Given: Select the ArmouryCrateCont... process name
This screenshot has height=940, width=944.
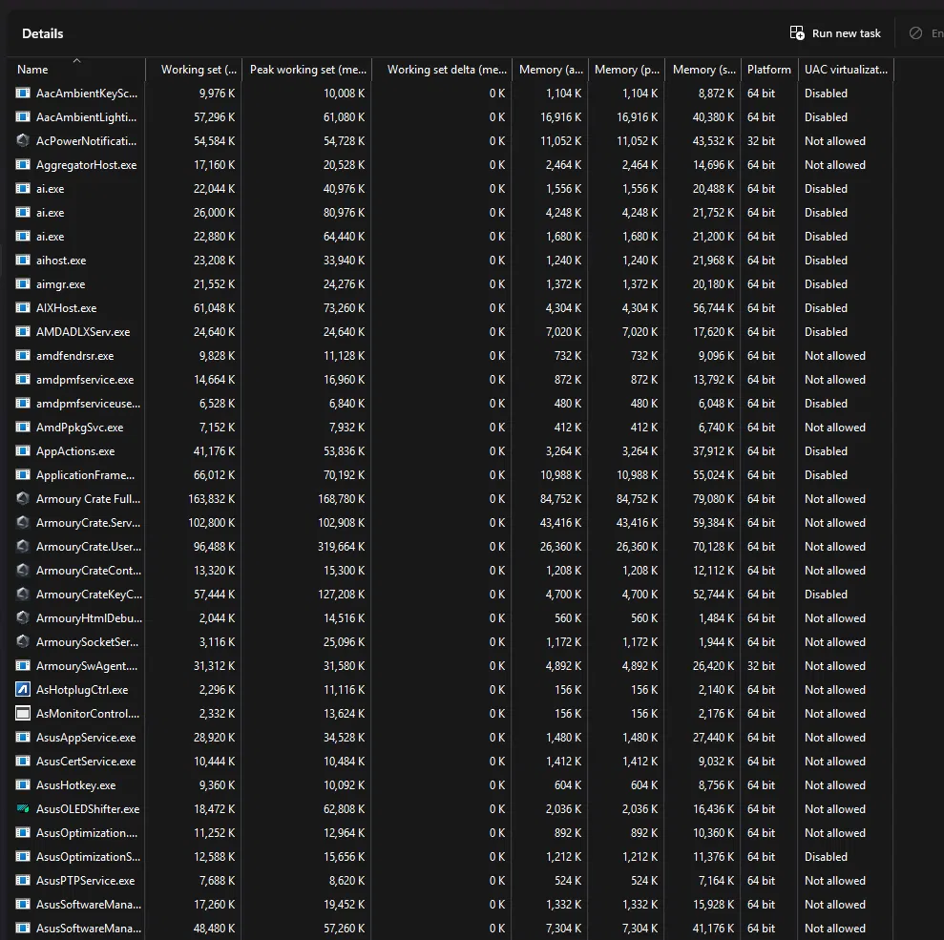Looking at the screenshot, I should (x=89, y=571).
